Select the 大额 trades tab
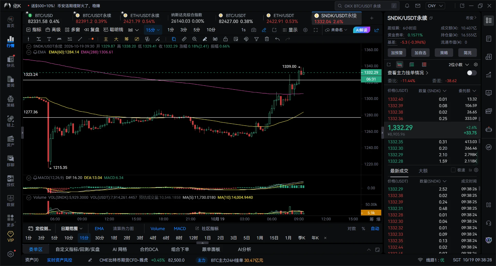The height and width of the screenshot is (266, 496). 423,171
